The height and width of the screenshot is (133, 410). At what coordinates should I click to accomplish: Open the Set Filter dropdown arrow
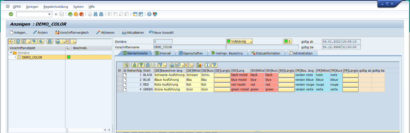pyautogui.click(x=165, y=65)
